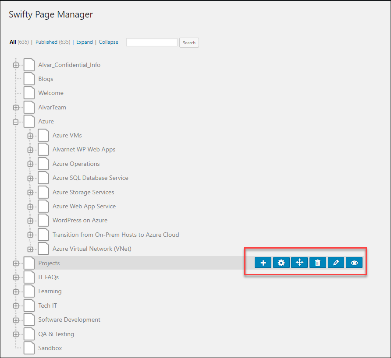Screen dimensions: 391x358
Task: Click the page icon beside Azure Virtual Network
Action: [x=43, y=249]
